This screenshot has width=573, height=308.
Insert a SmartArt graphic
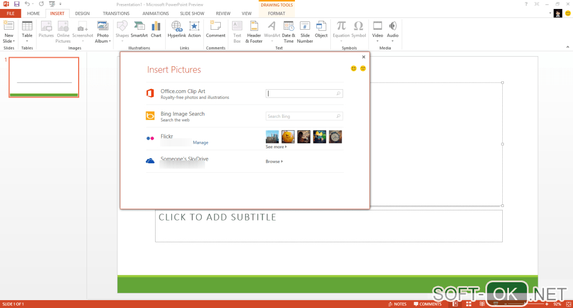click(139, 29)
